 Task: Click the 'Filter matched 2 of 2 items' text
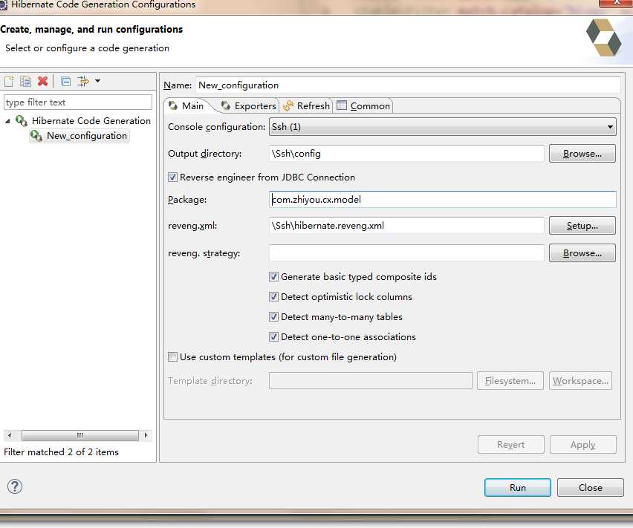[x=62, y=452]
